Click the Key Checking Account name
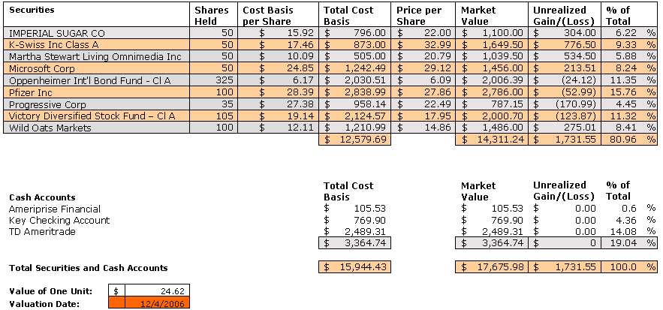This screenshot has height=310, width=663. pos(59,221)
